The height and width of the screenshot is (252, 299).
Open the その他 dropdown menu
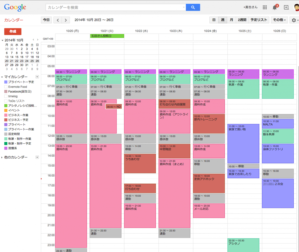(279, 20)
